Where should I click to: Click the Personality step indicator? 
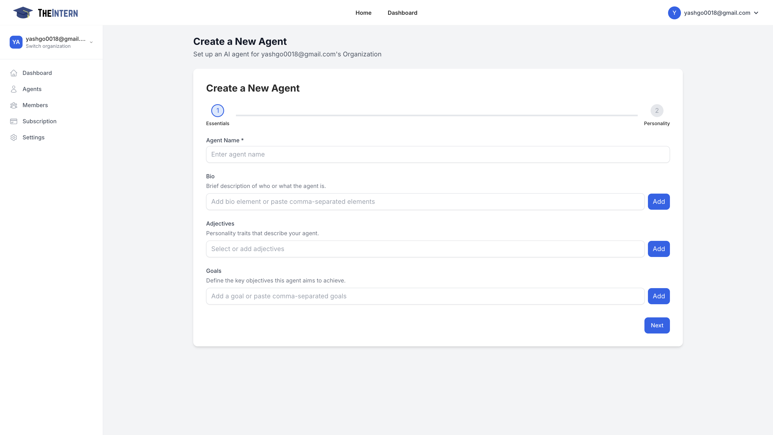click(657, 110)
